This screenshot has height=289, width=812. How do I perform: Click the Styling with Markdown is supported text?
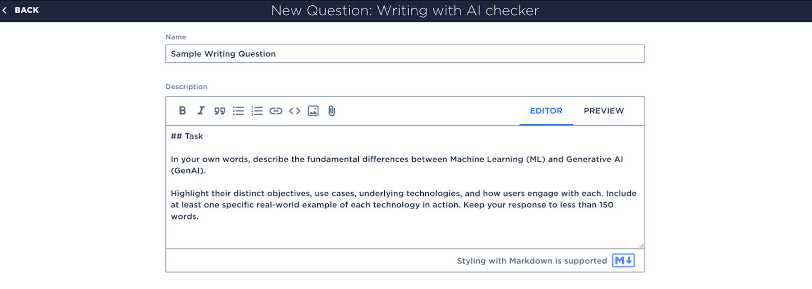point(532,261)
